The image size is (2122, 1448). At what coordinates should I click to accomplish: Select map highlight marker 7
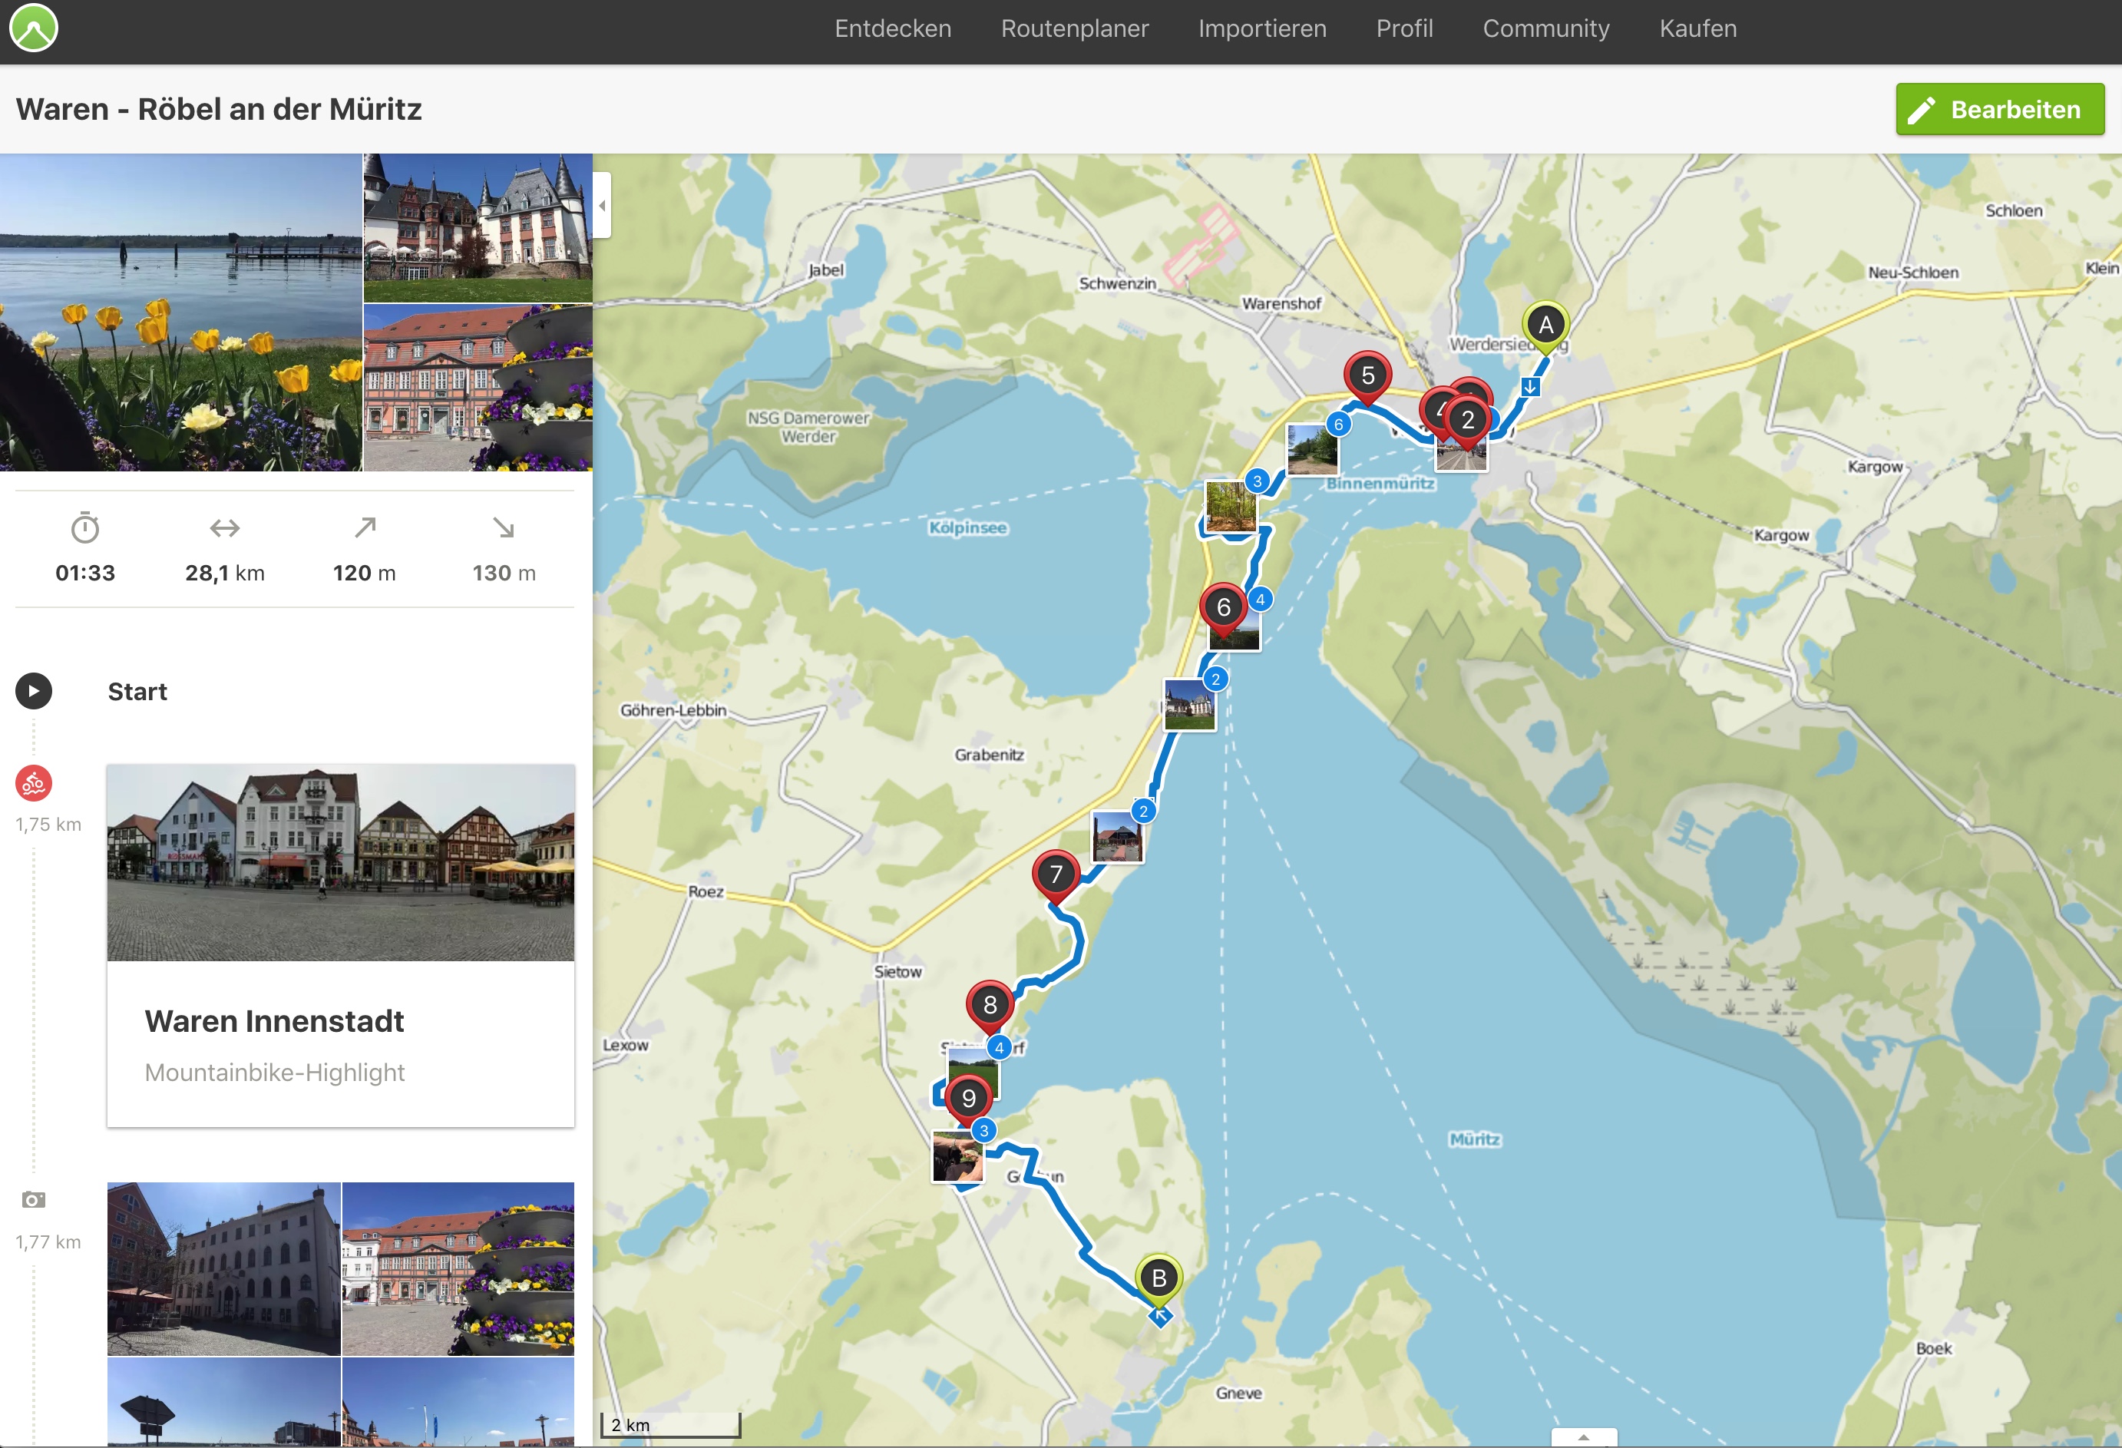pos(1056,874)
